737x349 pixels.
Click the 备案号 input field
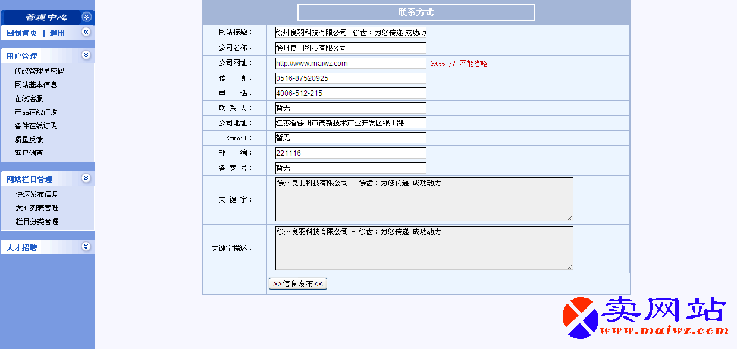click(x=351, y=168)
